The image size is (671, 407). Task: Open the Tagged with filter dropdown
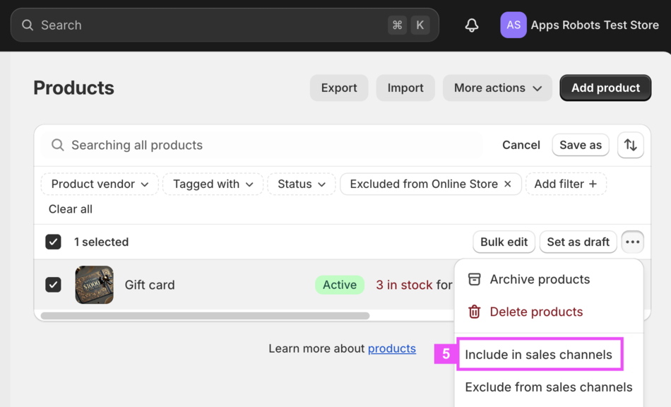pos(213,184)
